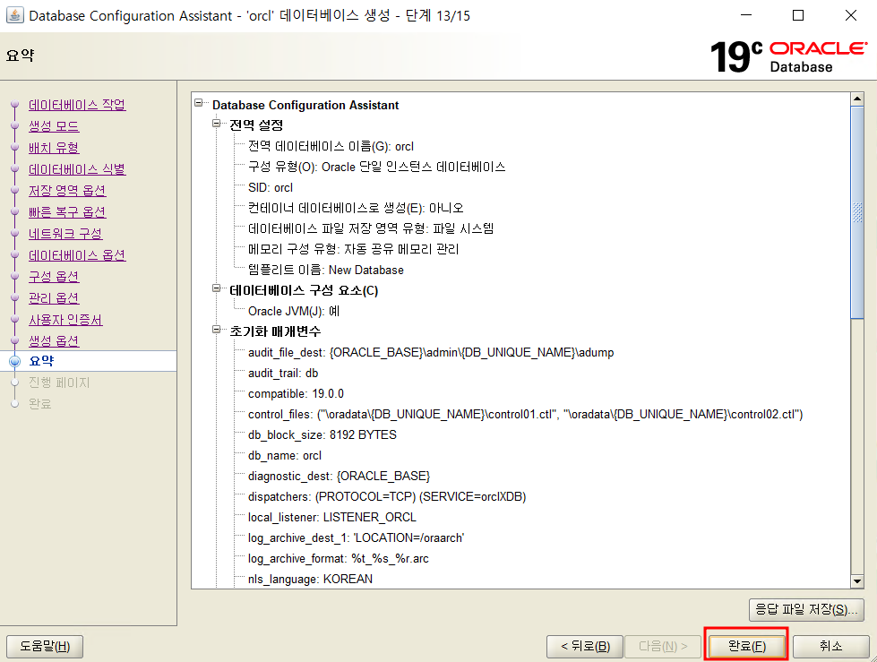
Task: Go to 구성 옵션 step
Action: tap(54, 277)
